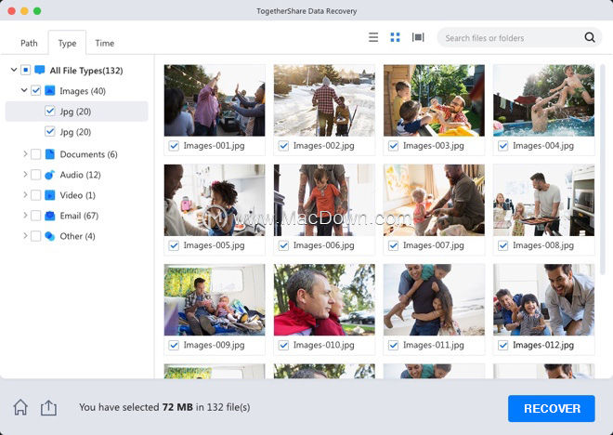
Task: Uncheck Images-006.jpg checkbox
Action: point(283,245)
